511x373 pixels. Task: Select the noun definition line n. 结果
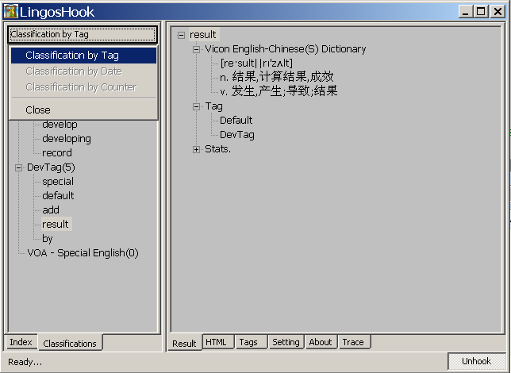[x=277, y=77]
